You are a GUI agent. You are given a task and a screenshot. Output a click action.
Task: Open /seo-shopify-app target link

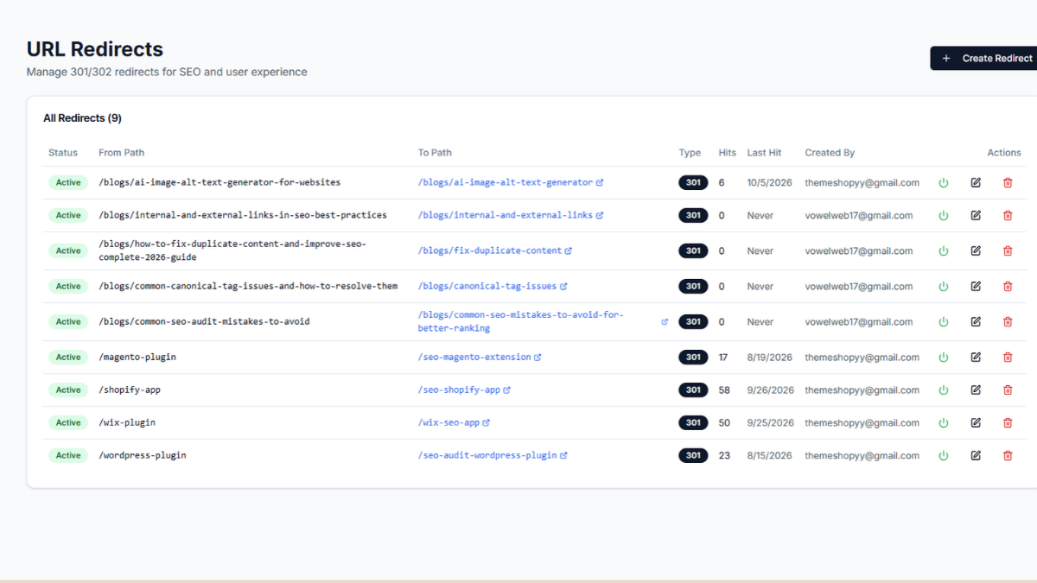coord(464,390)
